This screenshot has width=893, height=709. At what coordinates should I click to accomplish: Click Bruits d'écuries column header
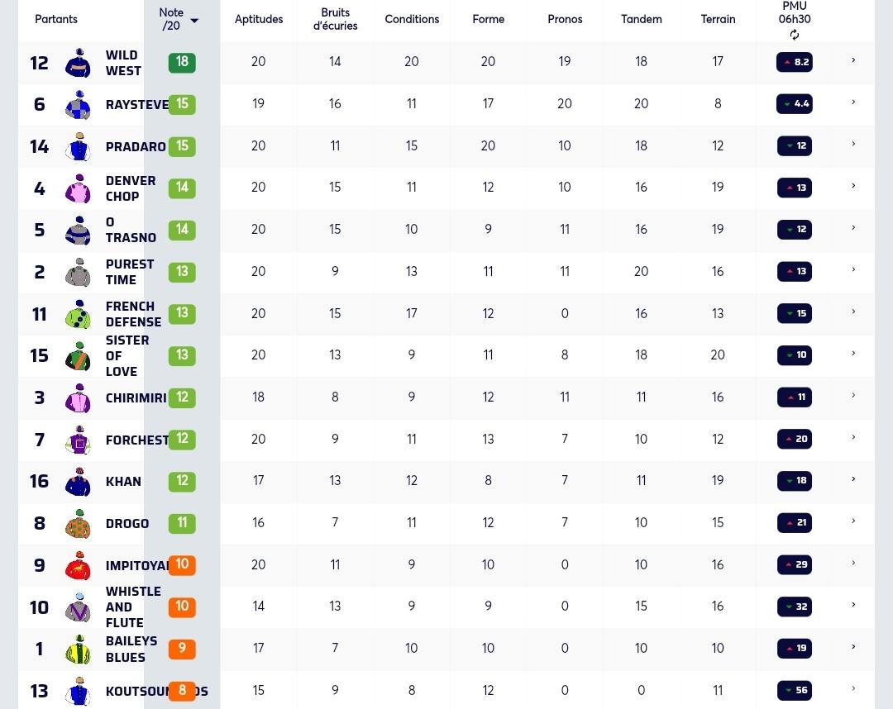[335, 19]
